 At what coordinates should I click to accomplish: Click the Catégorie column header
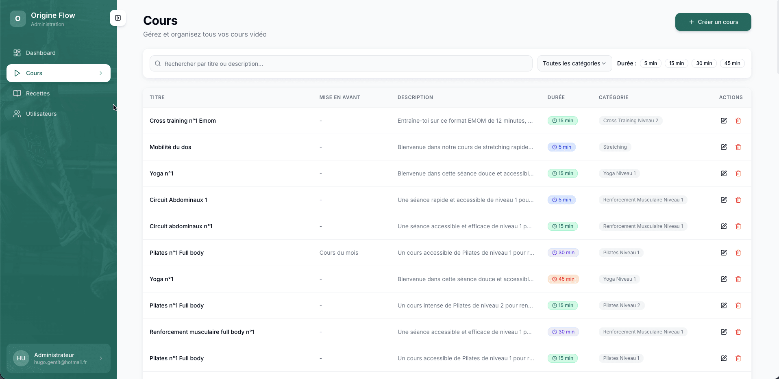pyautogui.click(x=614, y=97)
